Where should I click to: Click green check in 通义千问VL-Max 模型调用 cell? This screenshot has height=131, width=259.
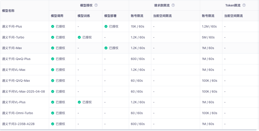pyautogui.click(x=53, y=70)
